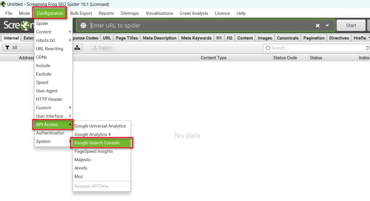Select CDNs menu entry
The image size is (370, 201).
pos(53,57)
